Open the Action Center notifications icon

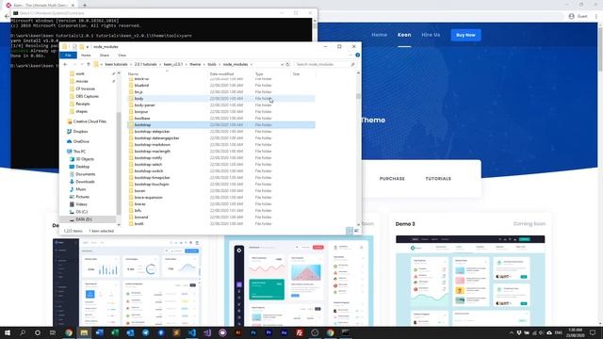pos(593,332)
